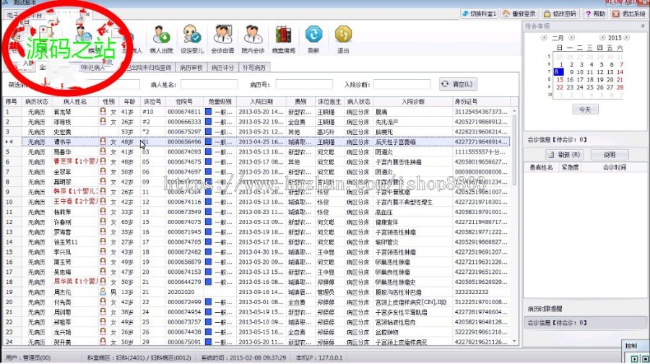Open the 病案借阅 record borrowing icon

pos(282,38)
